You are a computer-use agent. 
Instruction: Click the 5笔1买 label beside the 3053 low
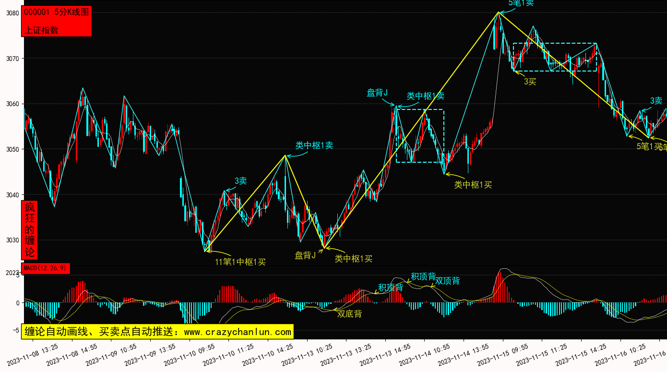[x=649, y=146]
